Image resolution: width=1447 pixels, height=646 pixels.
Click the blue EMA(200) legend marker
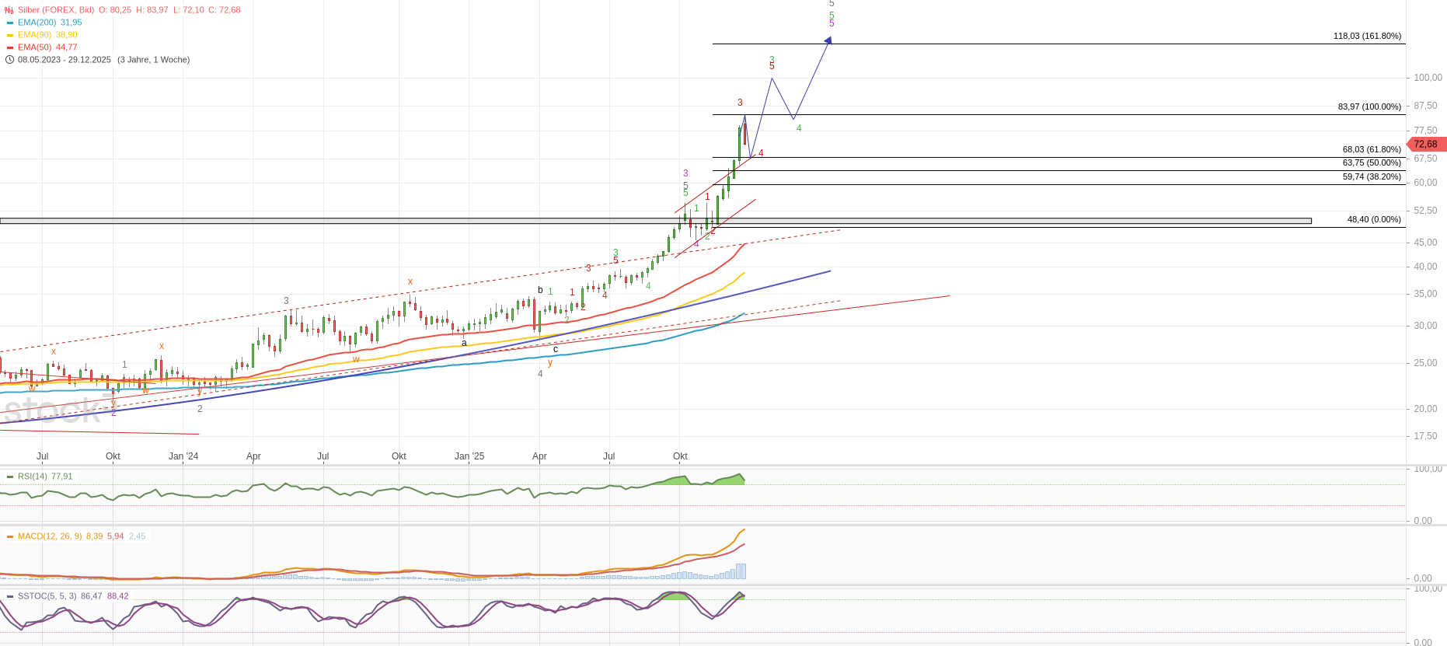pos(9,23)
